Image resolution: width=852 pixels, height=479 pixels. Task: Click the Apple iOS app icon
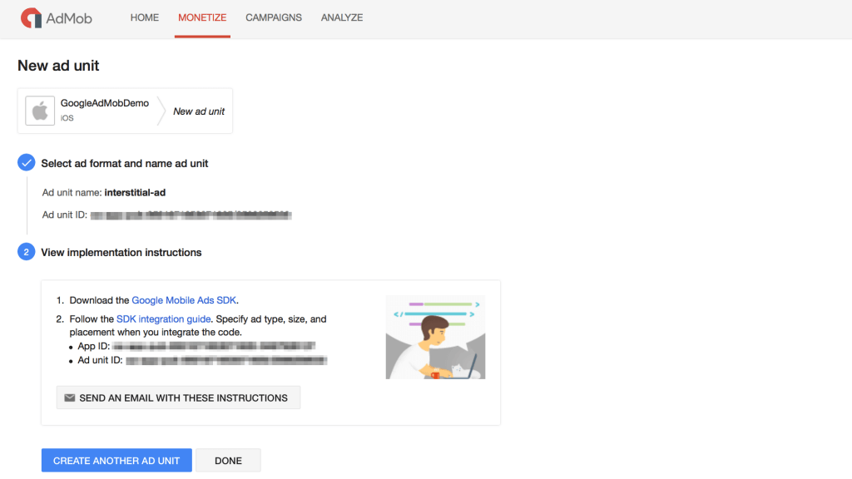(40, 111)
